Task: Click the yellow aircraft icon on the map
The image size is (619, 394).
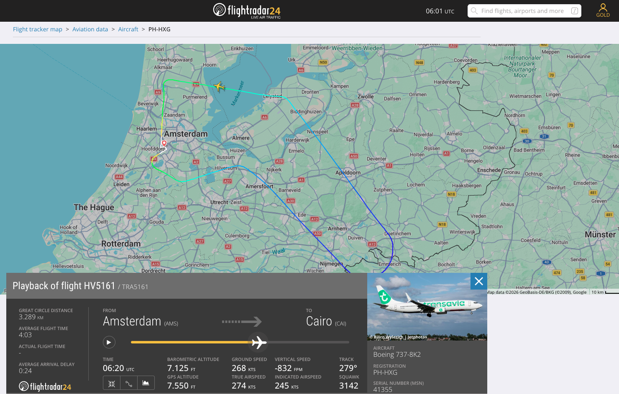Action: [x=219, y=87]
